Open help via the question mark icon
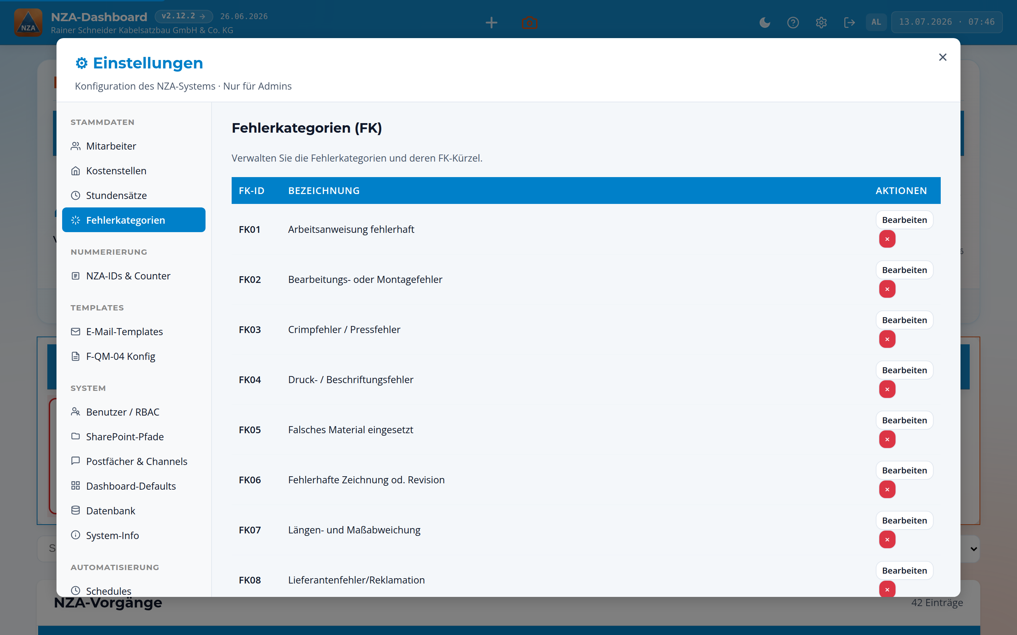Viewport: 1017px width, 635px height. pyautogui.click(x=793, y=22)
